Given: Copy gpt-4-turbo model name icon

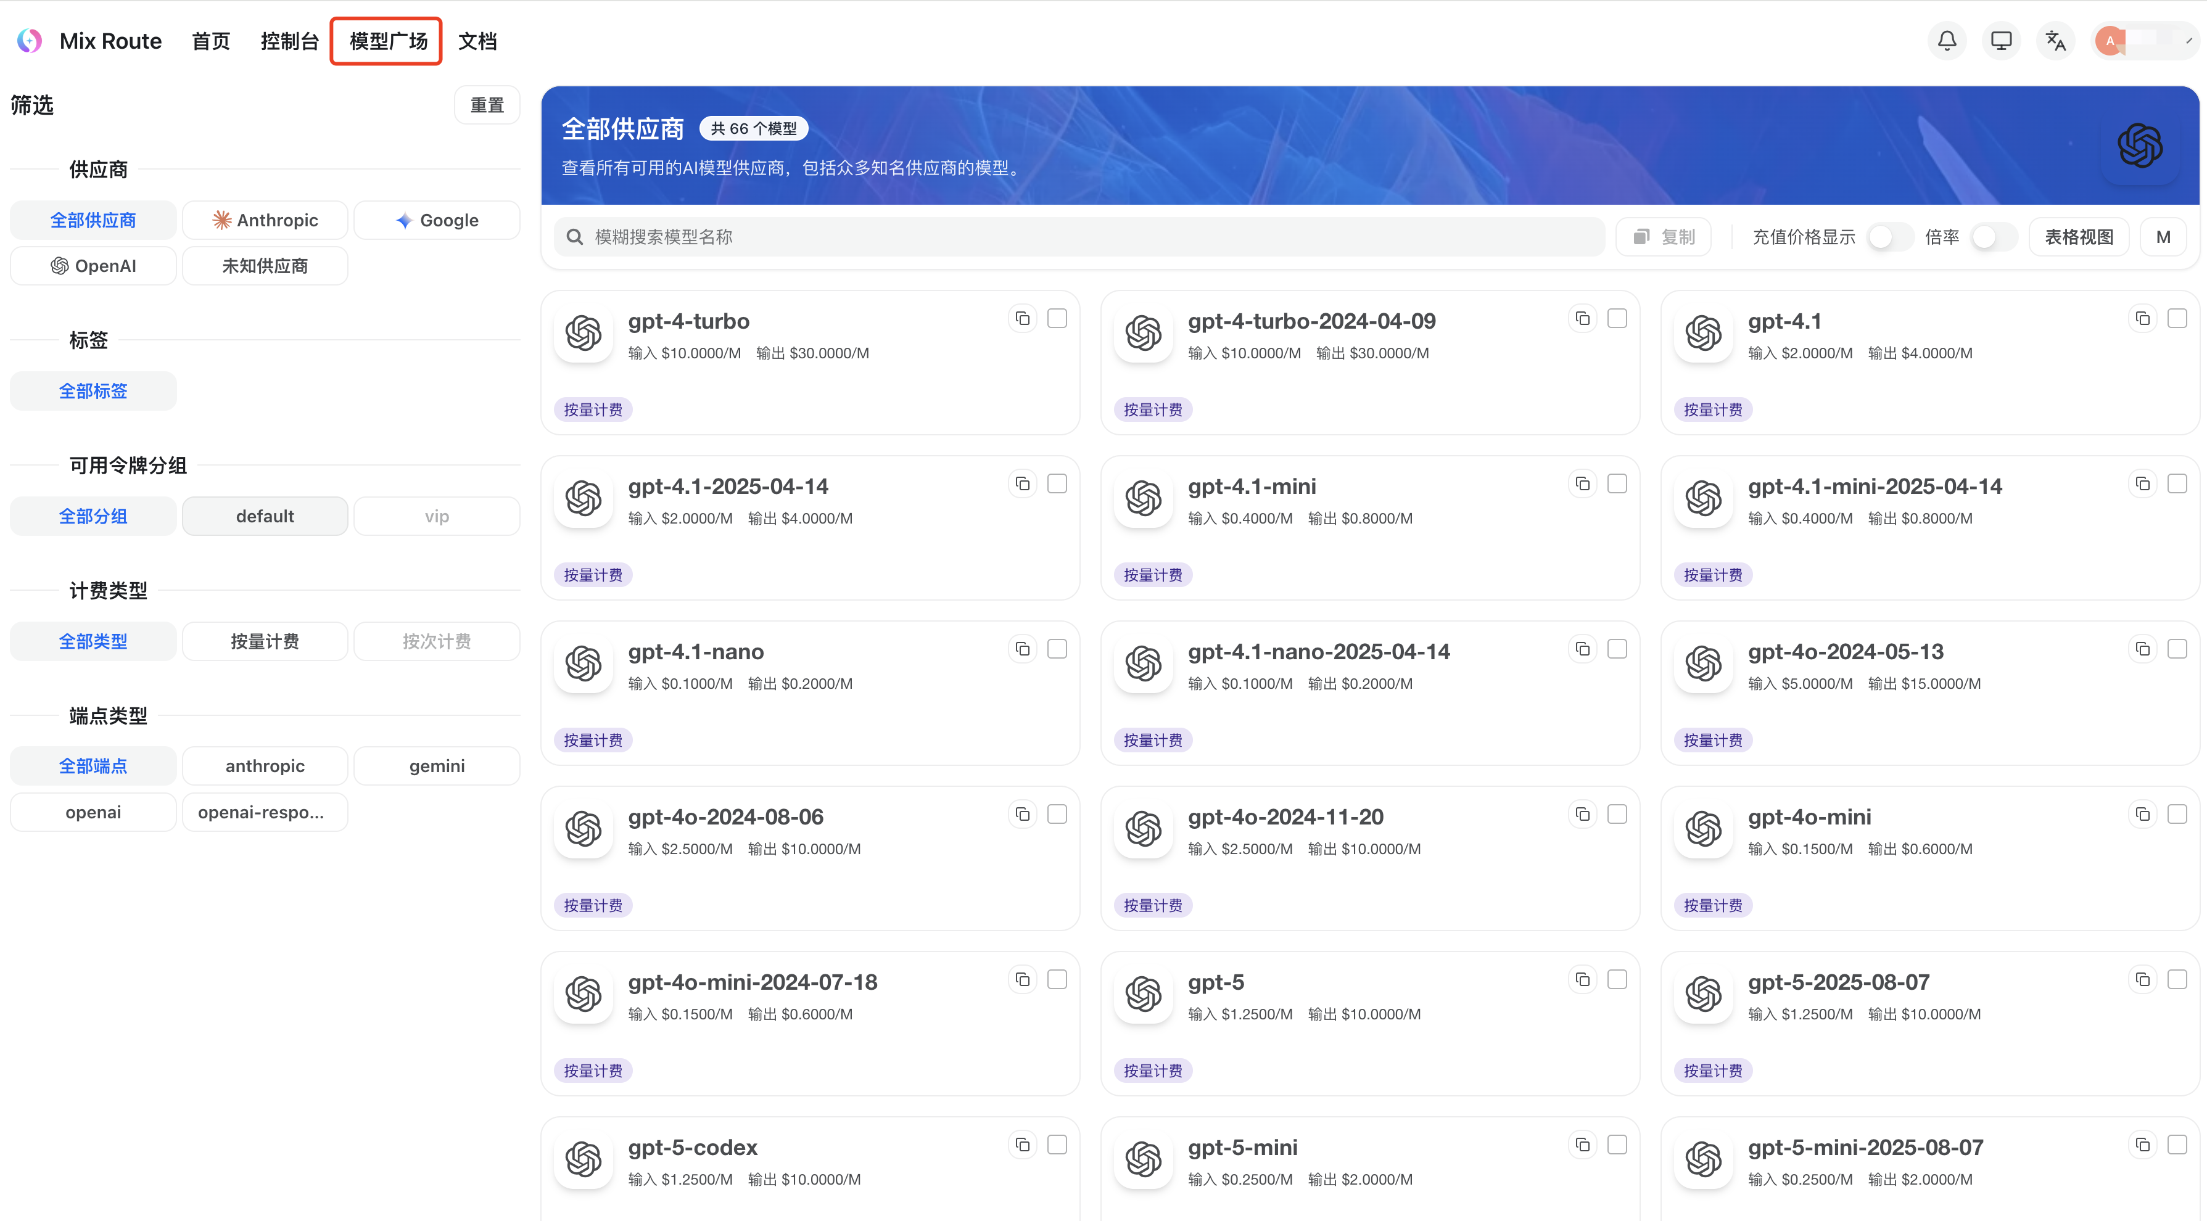Looking at the screenshot, I should (1022, 319).
